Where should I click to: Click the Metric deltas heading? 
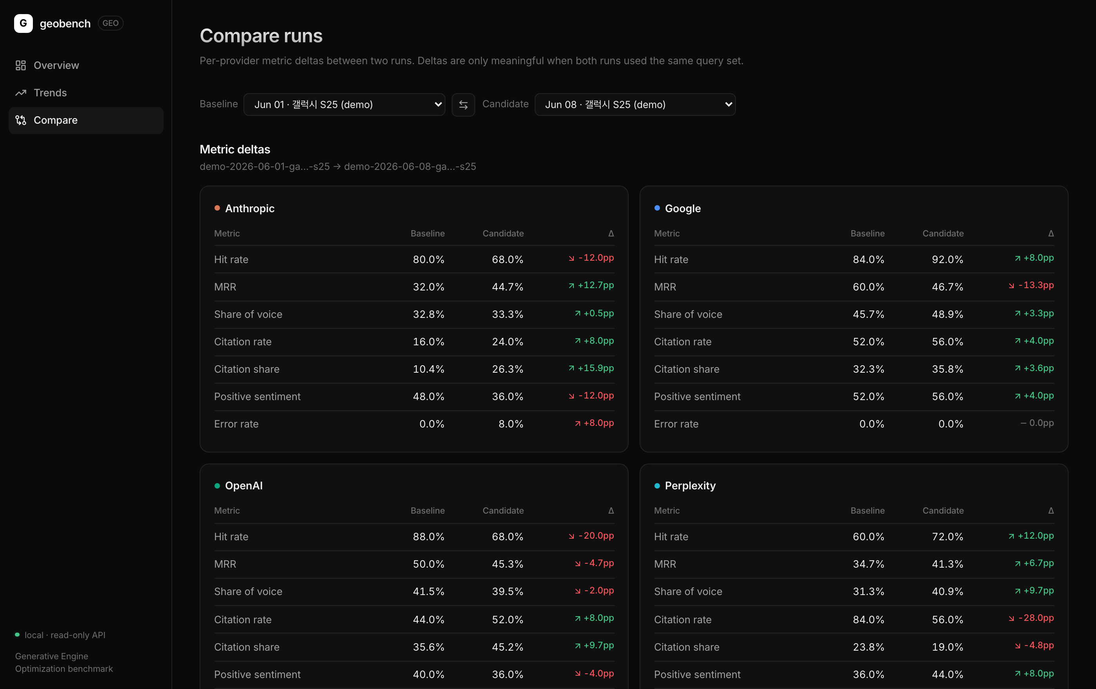coord(235,149)
